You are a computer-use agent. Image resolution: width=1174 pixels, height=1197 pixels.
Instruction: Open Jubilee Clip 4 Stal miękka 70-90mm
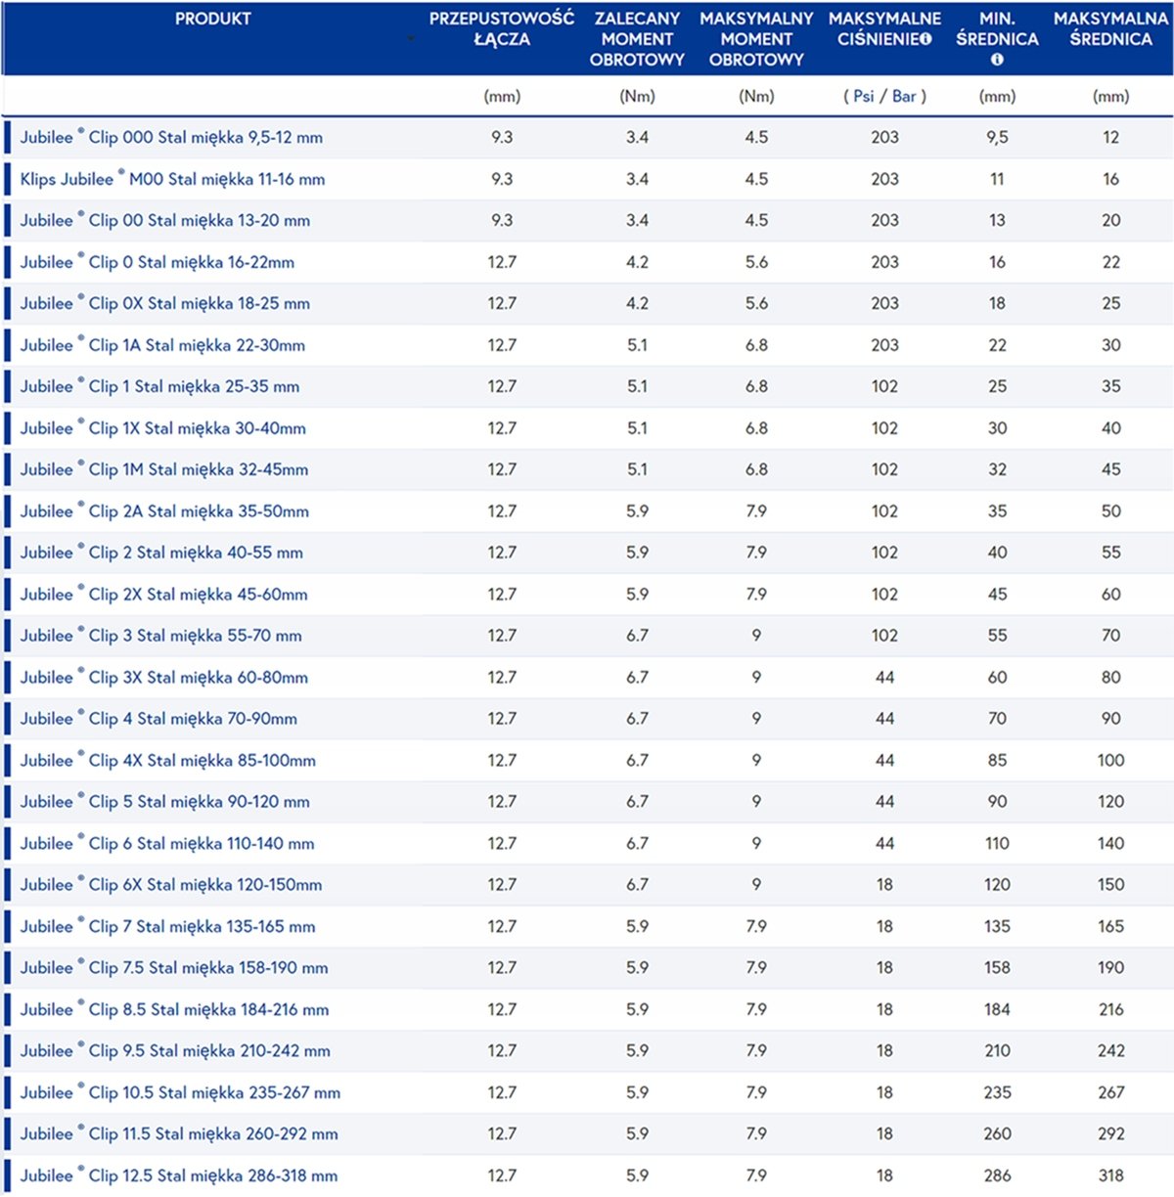click(158, 719)
